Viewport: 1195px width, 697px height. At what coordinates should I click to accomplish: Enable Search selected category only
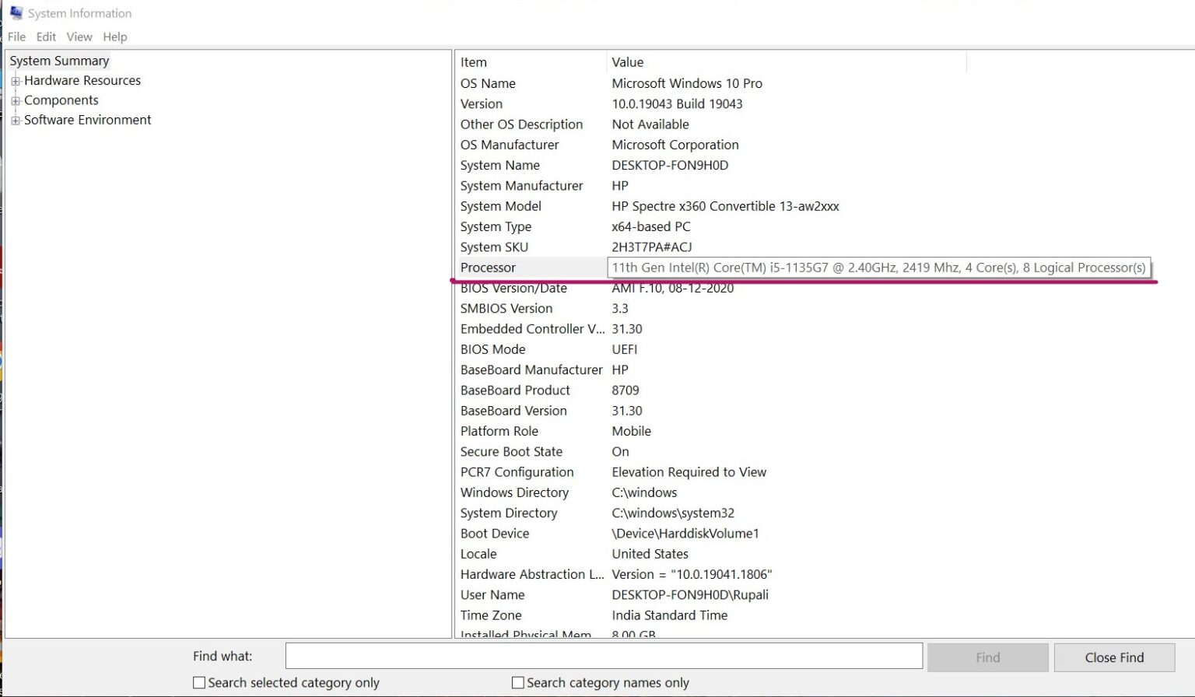200,682
